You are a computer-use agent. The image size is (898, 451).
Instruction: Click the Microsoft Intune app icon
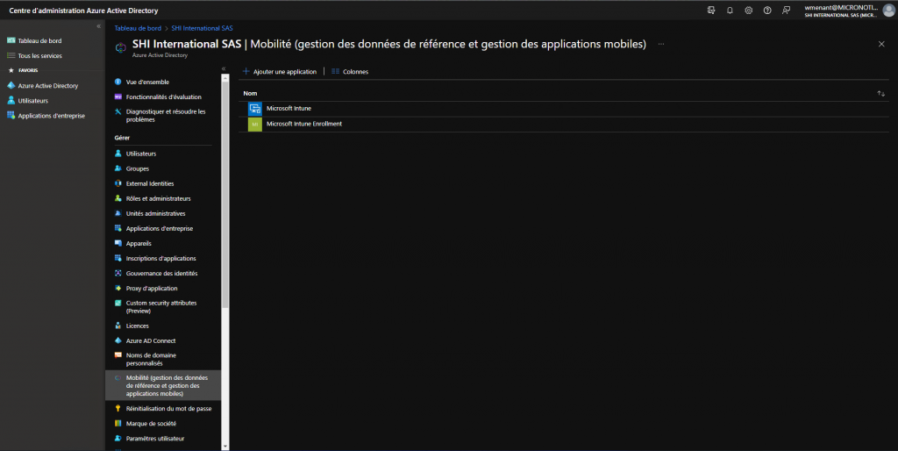pyautogui.click(x=255, y=108)
